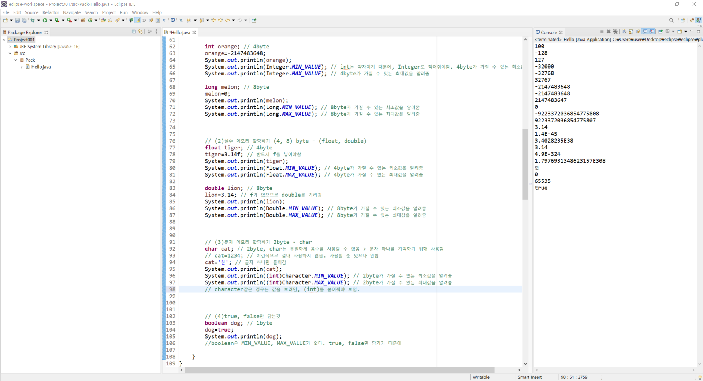Toggle Link with Editor in Package Explorer
Viewport: 703px width, 381px height.
point(140,32)
